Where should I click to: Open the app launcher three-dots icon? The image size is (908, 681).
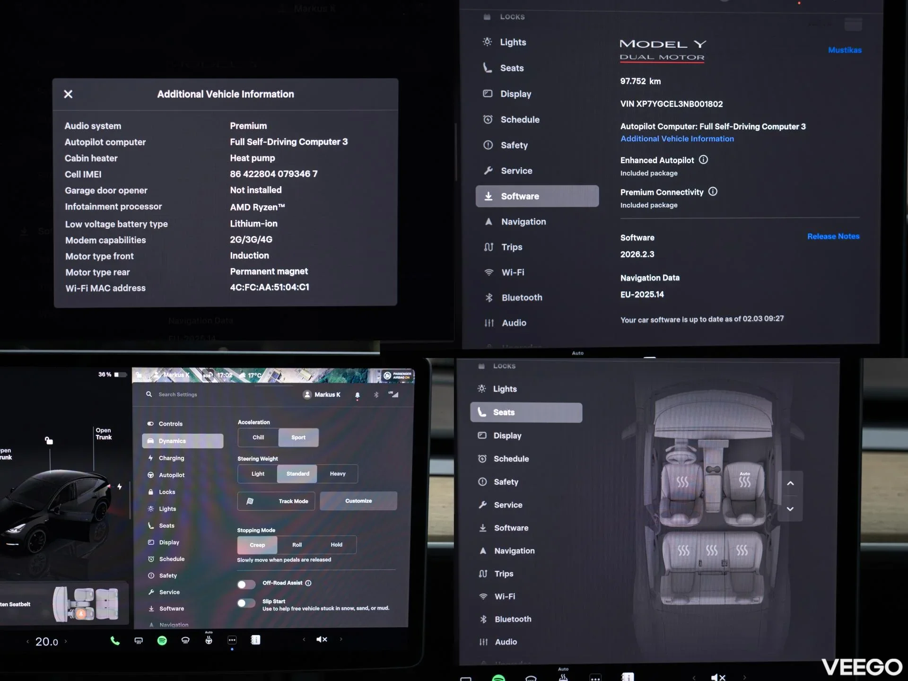[232, 640]
